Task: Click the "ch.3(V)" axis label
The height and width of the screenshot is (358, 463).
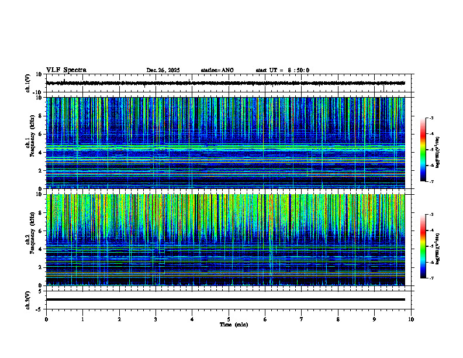Action: tap(28, 300)
